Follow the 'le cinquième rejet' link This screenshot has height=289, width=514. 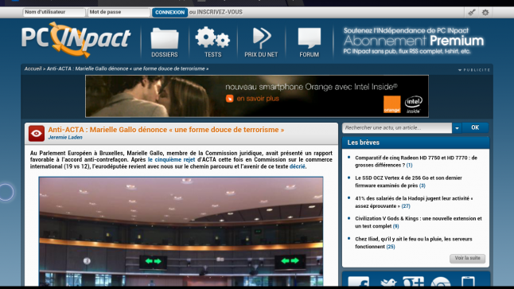coord(171,160)
